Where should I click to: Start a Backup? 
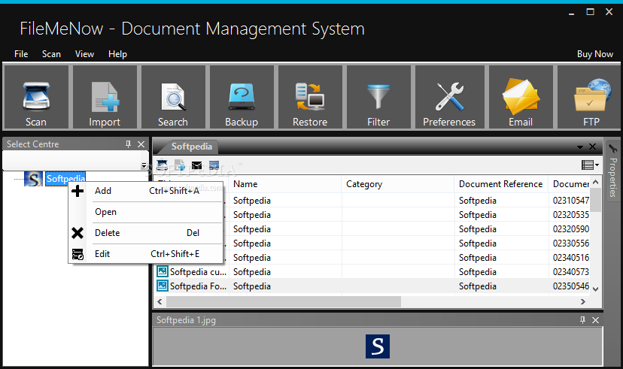[242, 97]
